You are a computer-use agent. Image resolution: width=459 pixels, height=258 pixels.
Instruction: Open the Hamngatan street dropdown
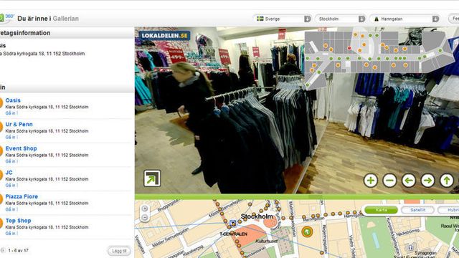404,19
